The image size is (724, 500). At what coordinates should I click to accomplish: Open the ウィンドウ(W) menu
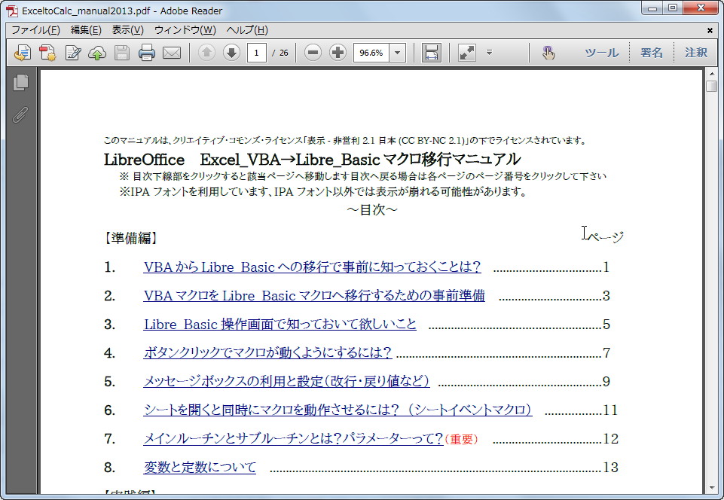(185, 30)
